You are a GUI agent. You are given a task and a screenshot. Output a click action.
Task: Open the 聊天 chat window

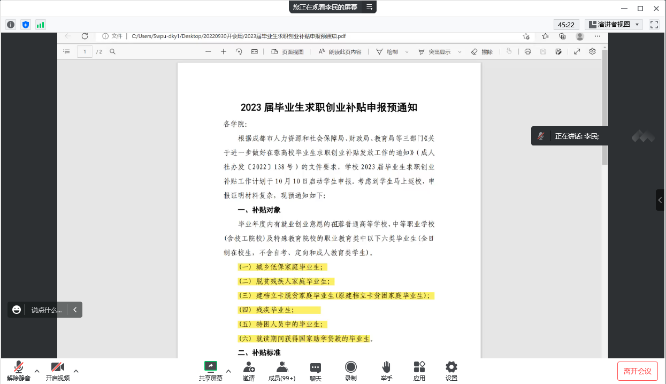click(x=316, y=371)
